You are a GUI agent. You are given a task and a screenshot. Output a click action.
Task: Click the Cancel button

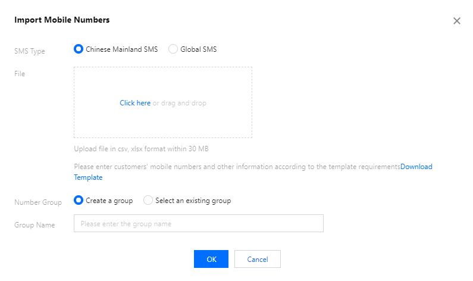click(x=257, y=259)
